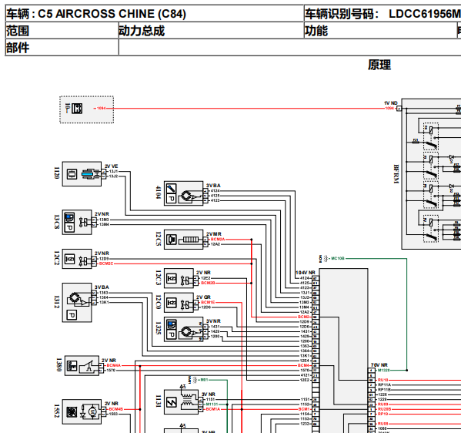This screenshot has width=461, height=433.
Task: Select wire label 13K1 at component 1312
Action: coord(104,302)
